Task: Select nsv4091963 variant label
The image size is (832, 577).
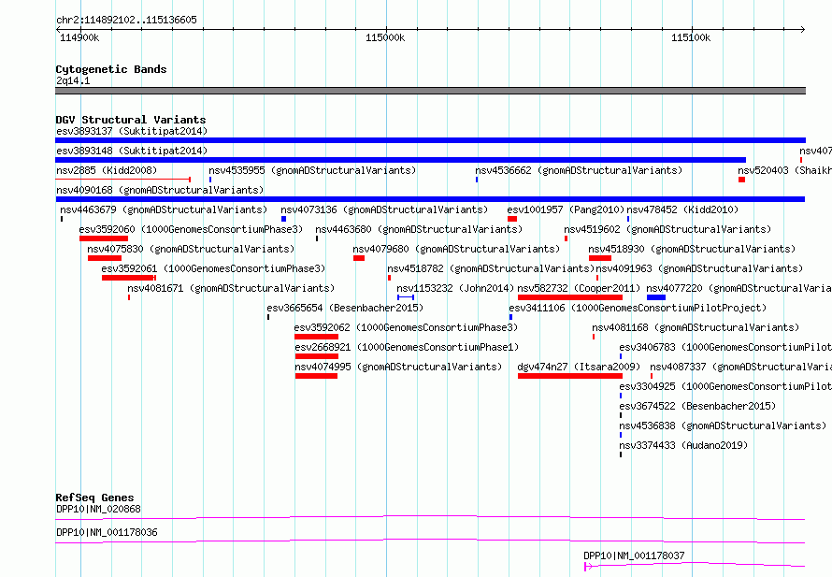Action: [699, 268]
